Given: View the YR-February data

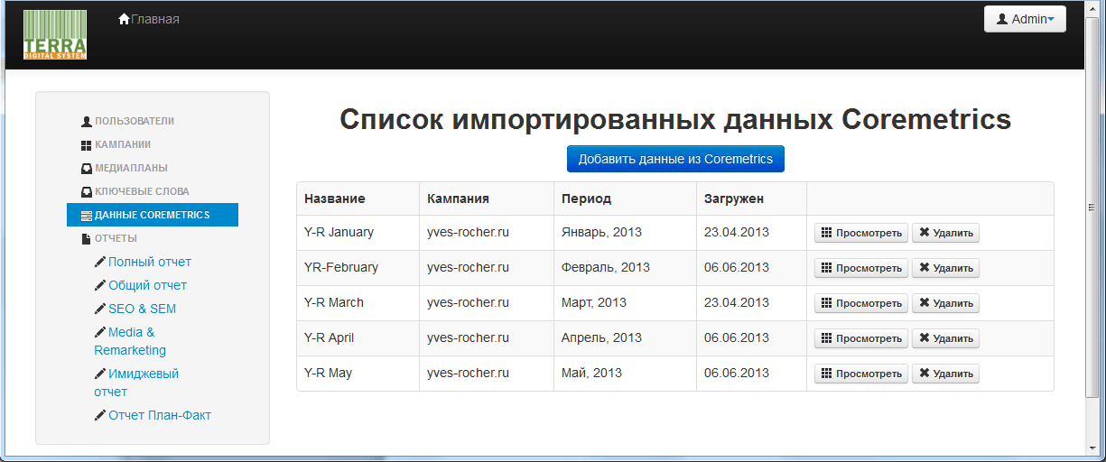Looking at the screenshot, I should click(x=861, y=268).
